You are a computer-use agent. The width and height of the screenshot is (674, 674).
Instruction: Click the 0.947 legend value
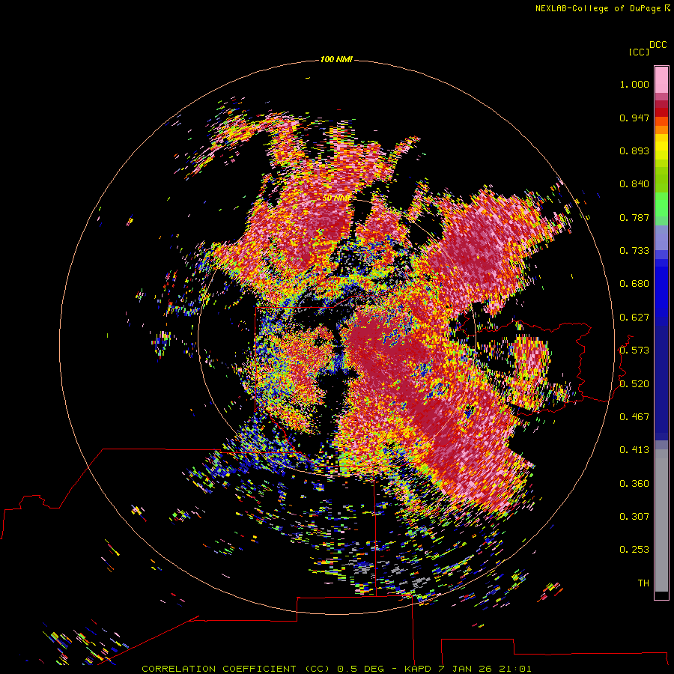[634, 118]
